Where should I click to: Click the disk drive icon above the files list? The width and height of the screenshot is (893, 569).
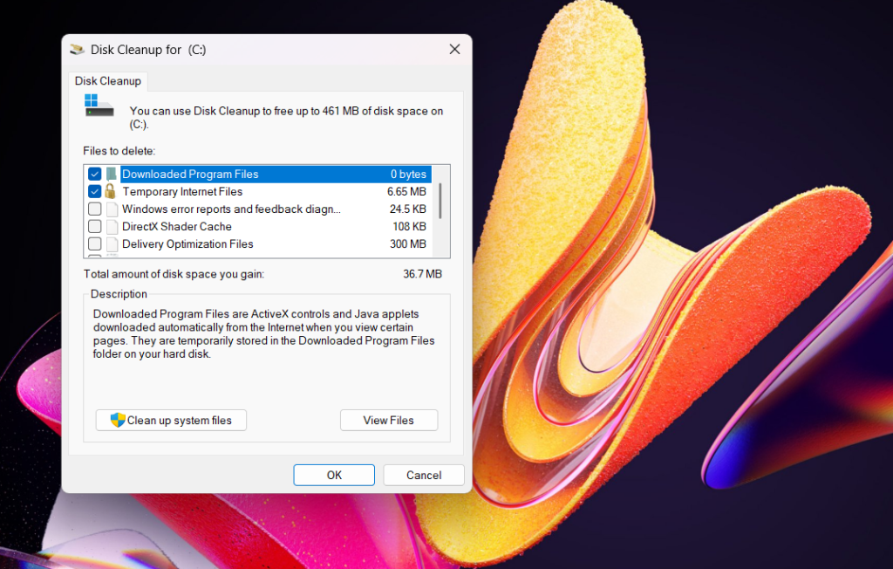[98, 106]
